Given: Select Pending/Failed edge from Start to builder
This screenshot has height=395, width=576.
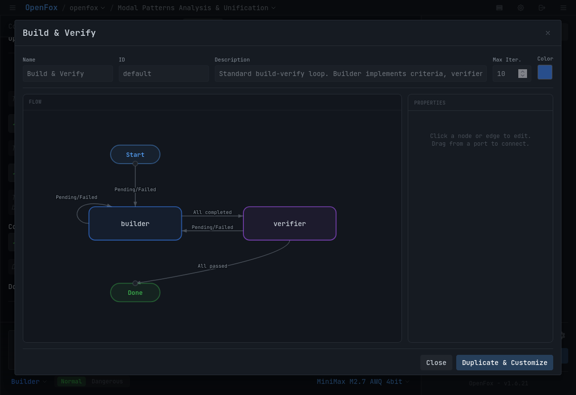Looking at the screenshot, I should [x=135, y=190].
